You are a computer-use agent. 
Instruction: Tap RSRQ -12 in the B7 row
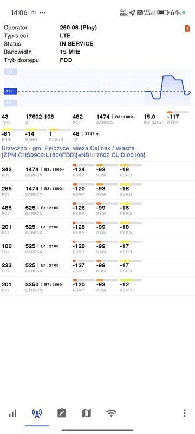(x=125, y=284)
